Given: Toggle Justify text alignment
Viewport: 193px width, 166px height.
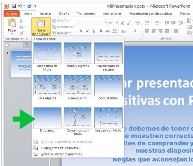Looking at the screenshot, I should click(167, 31).
